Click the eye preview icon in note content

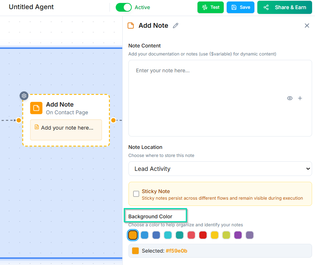[x=290, y=98]
